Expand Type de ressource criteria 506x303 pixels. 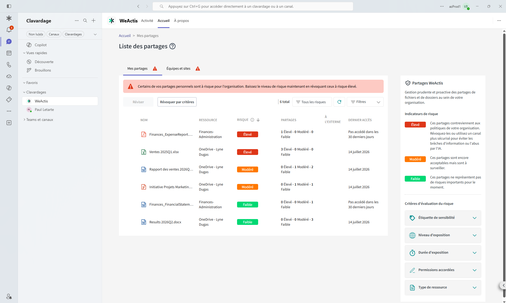coord(443,287)
